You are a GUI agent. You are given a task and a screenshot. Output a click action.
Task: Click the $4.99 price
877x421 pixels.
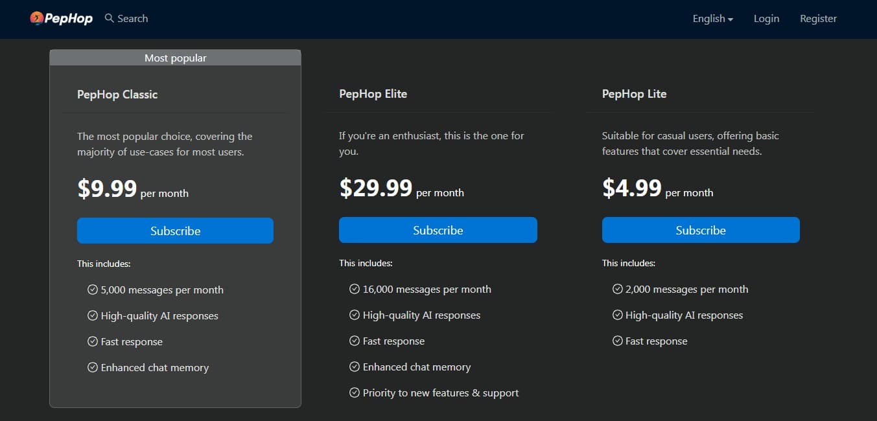click(632, 188)
